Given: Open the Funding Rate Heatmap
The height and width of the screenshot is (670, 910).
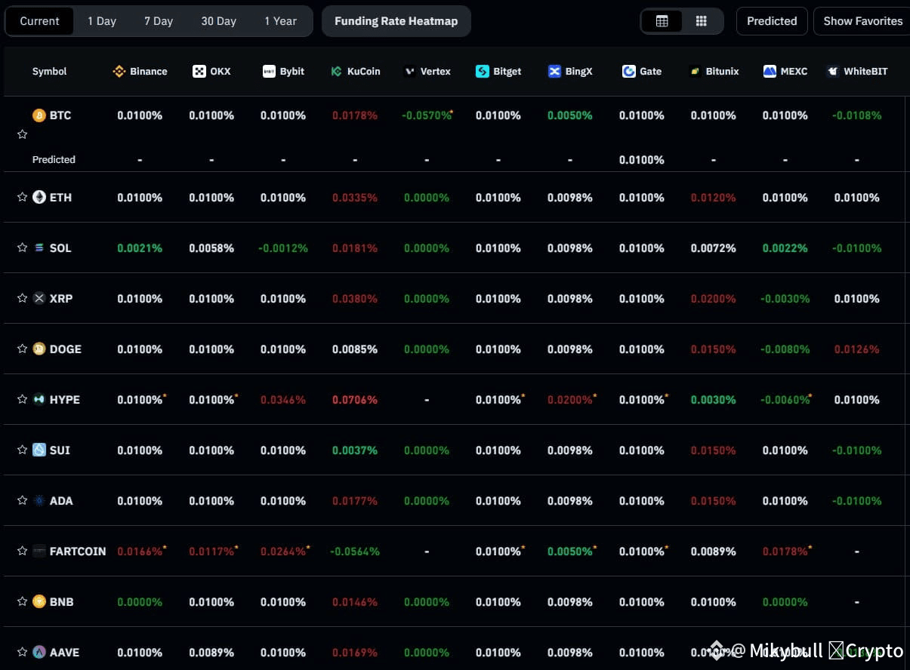Looking at the screenshot, I should [x=396, y=21].
